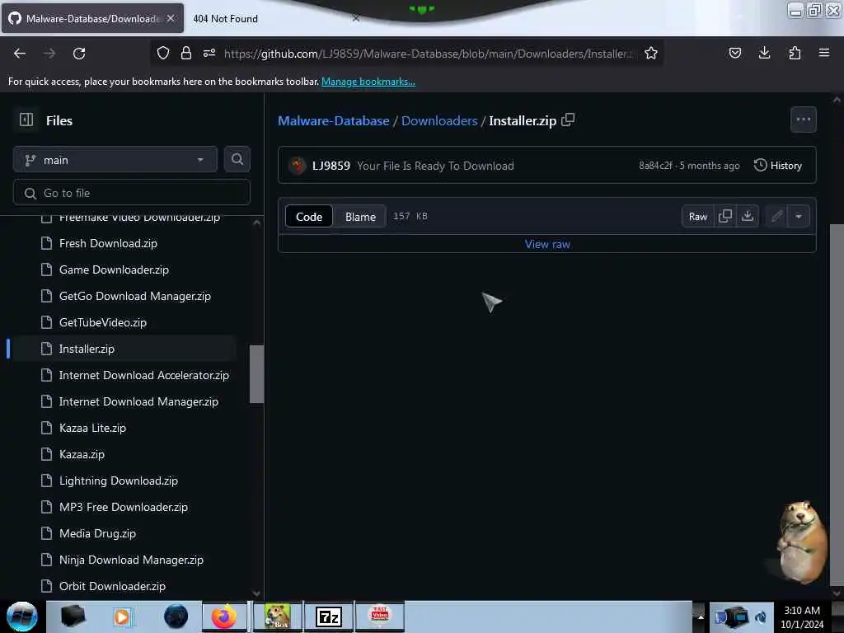Screen dimensions: 844x633
Task: Select the Blame view tab
Action: coord(360,217)
